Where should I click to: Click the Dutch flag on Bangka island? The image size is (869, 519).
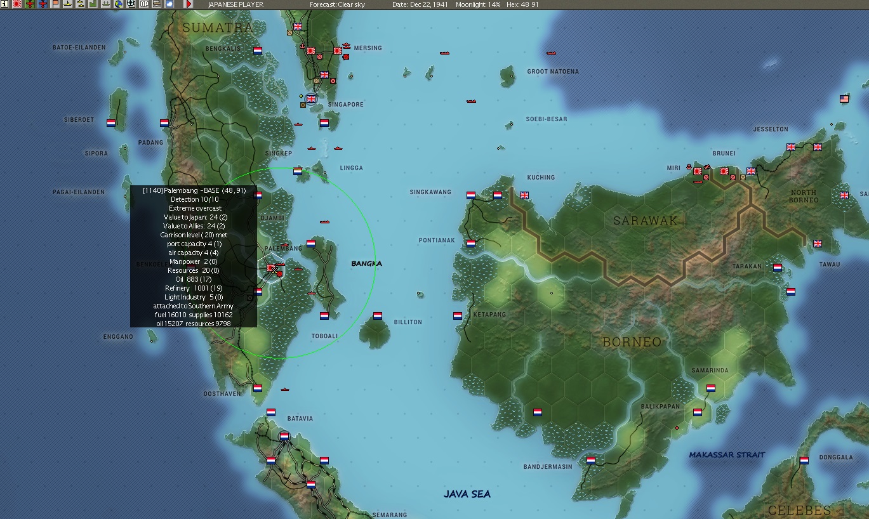[311, 244]
